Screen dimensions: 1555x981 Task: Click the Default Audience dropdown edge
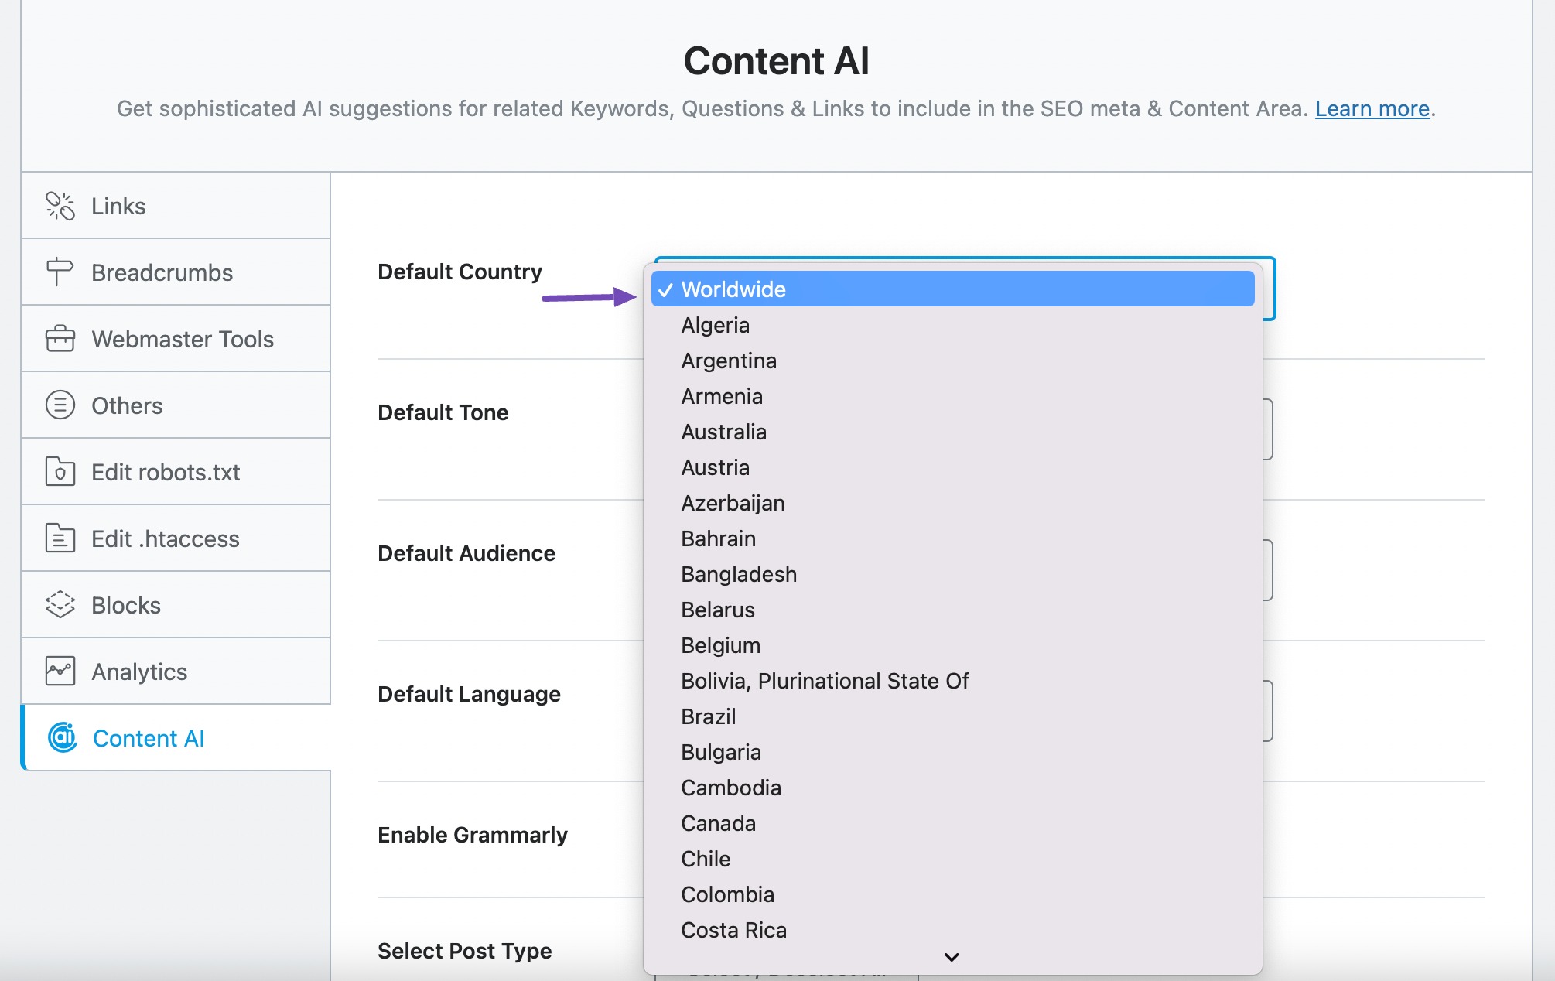tap(1268, 570)
